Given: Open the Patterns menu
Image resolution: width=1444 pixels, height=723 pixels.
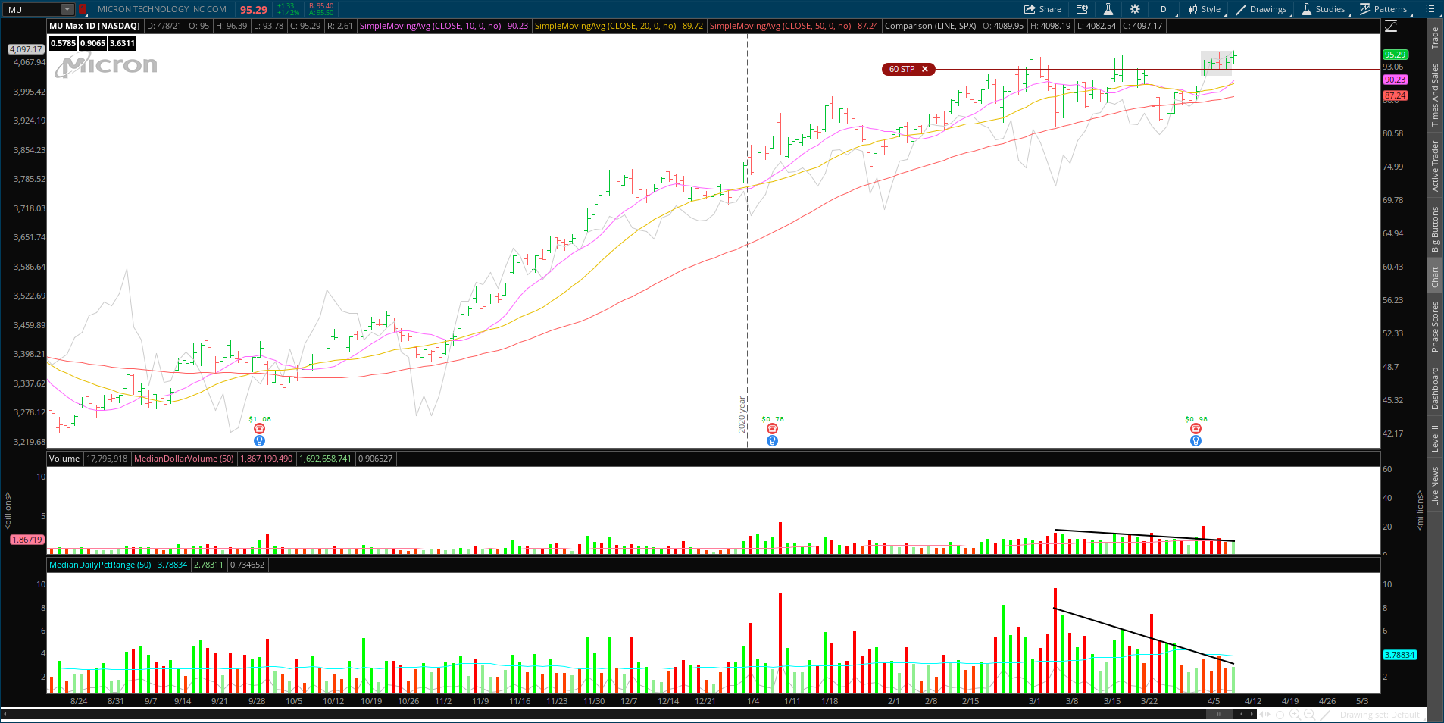Looking at the screenshot, I should (1383, 9).
